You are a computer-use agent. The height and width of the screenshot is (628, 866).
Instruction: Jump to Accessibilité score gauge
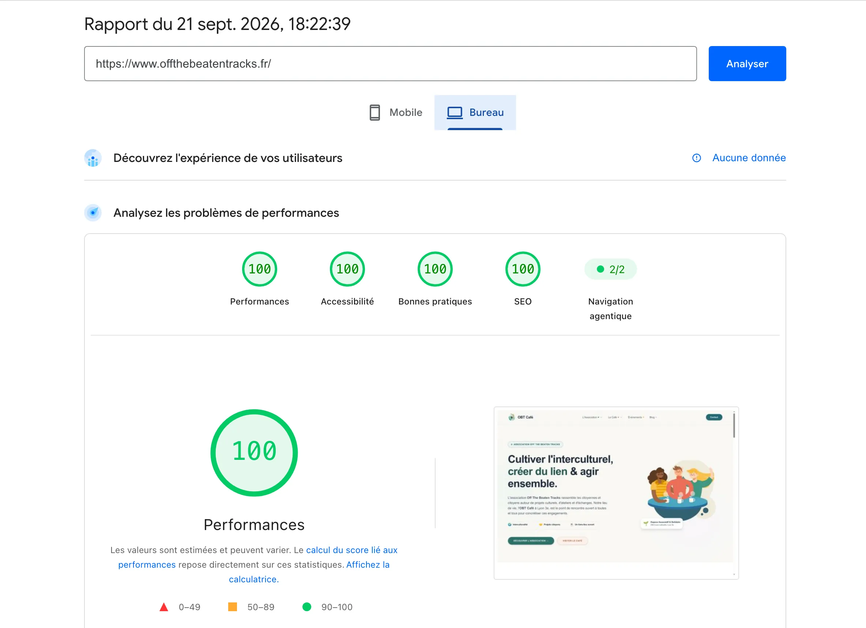pos(347,269)
